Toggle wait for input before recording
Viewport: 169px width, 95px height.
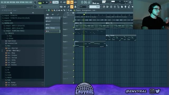point(64,2)
